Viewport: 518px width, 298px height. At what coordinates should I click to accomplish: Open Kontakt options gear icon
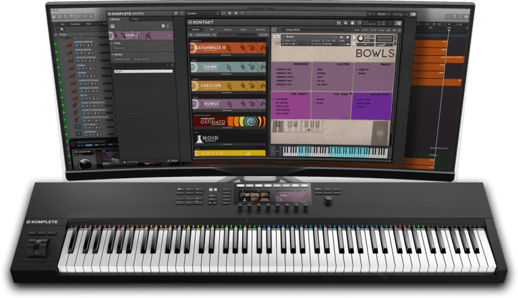point(345,23)
